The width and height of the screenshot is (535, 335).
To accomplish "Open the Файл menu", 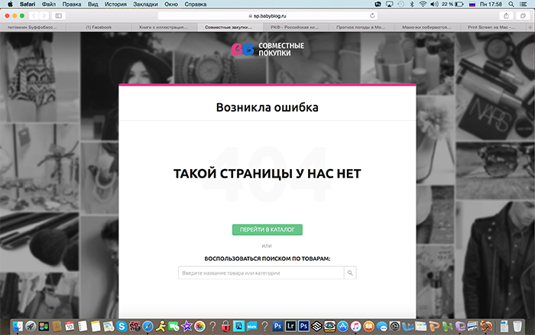I will tap(49, 4).
